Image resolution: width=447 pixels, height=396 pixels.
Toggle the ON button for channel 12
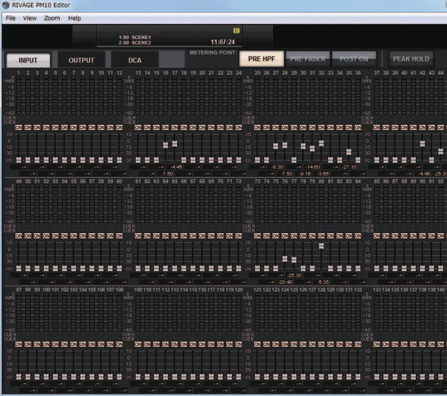coord(119,128)
